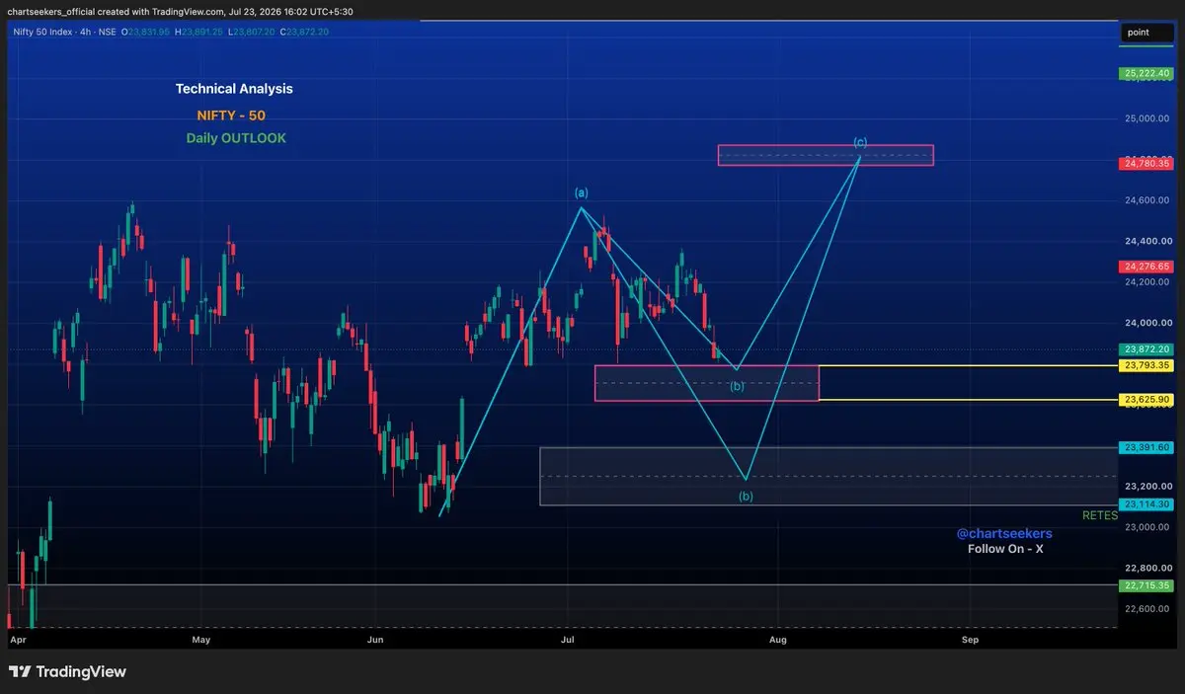Click the high value H23,891.25
1185x694 pixels.
click(197, 32)
